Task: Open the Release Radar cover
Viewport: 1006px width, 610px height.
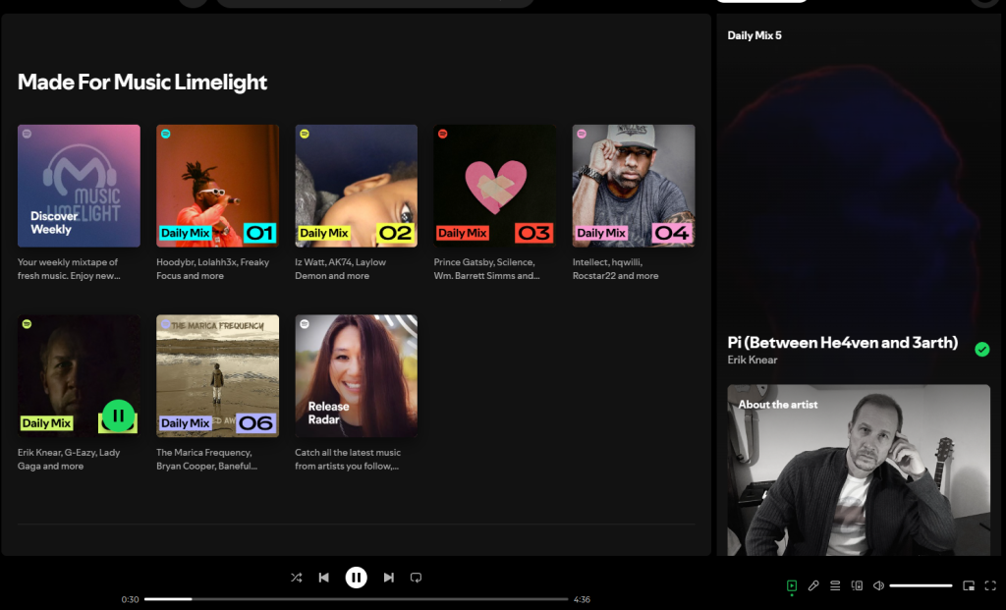Action: pyautogui.click(x=356, y=376)
